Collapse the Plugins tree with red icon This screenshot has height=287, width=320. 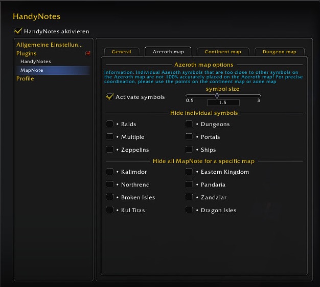tap(88, 53)
